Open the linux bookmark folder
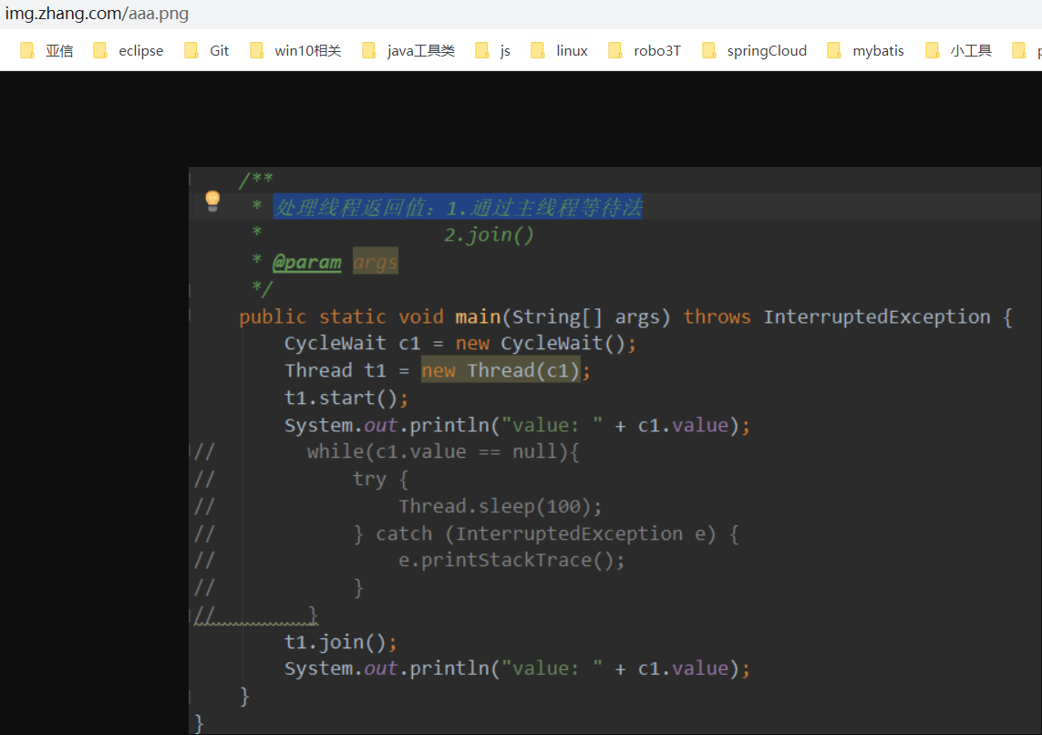This screenshot has width=1042, height=735. [x=560, y=50]
